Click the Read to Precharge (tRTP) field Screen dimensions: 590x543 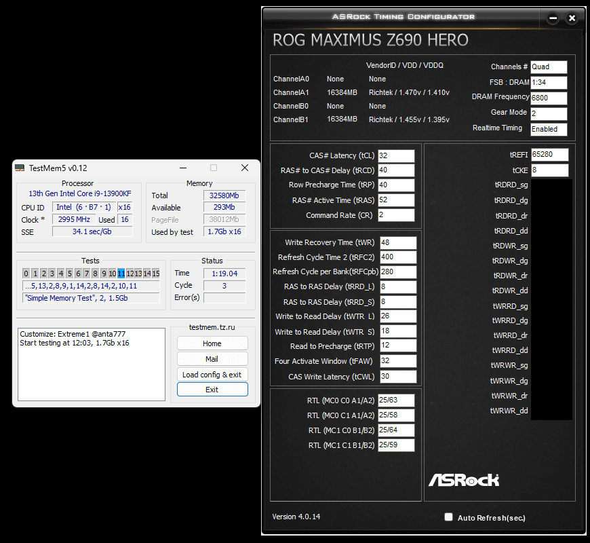398,345
